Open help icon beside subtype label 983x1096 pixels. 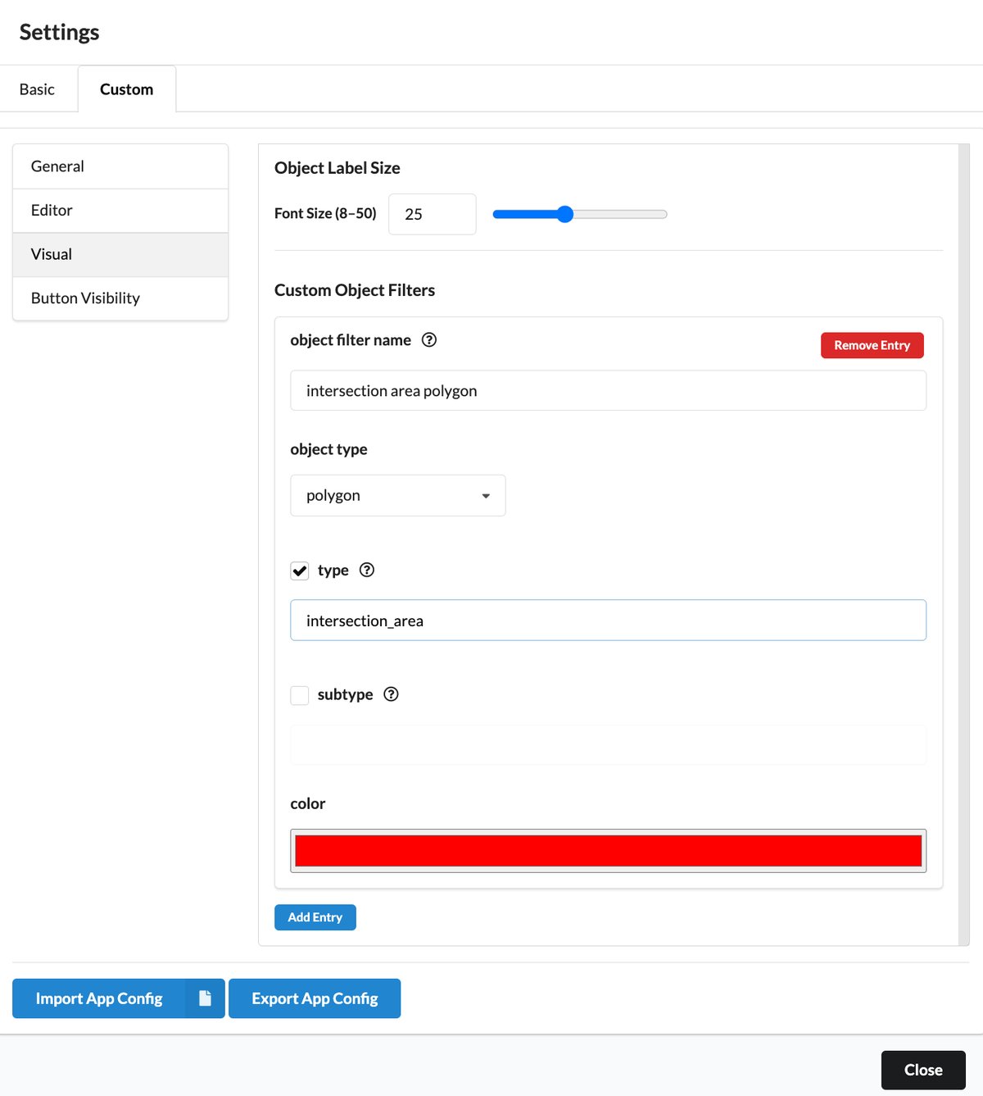pyautogui.click(x=392, y=694)
